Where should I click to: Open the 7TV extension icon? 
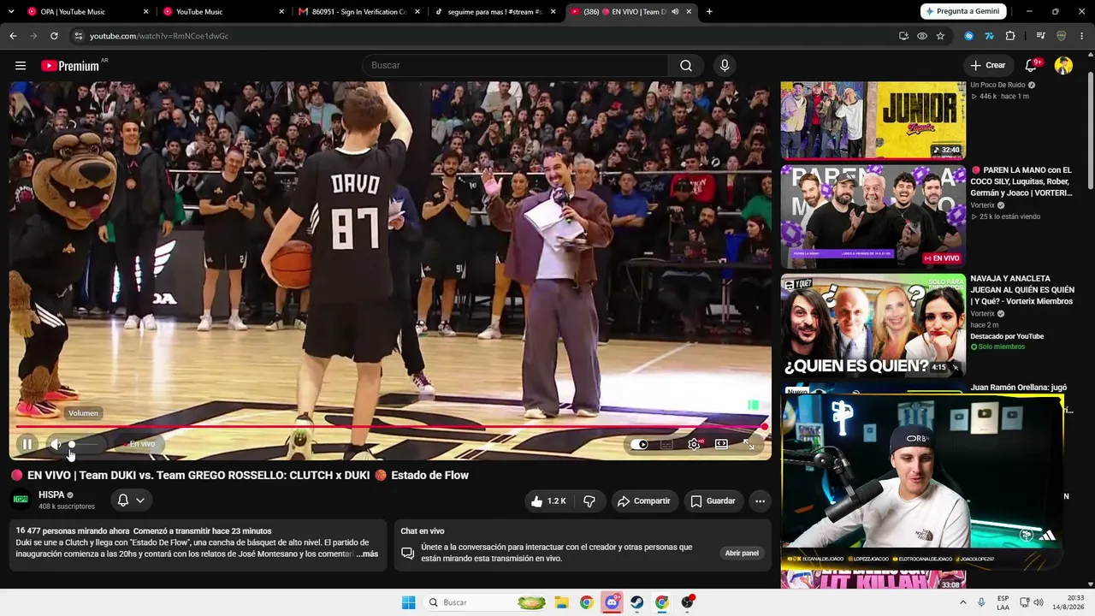coord(990,36)
